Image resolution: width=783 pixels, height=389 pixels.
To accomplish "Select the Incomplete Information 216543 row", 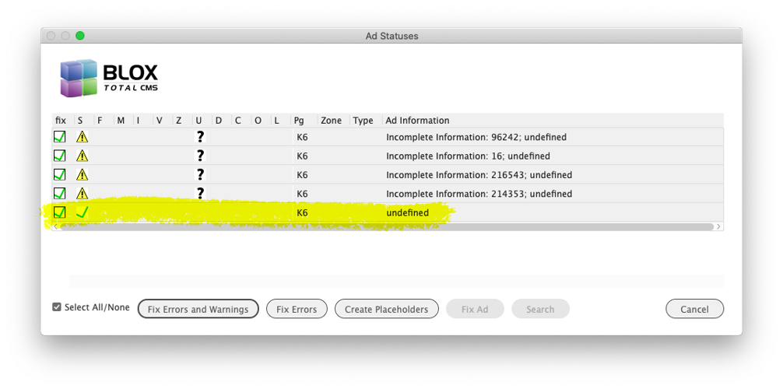I will pyautogui.click(x=479, y=175).
